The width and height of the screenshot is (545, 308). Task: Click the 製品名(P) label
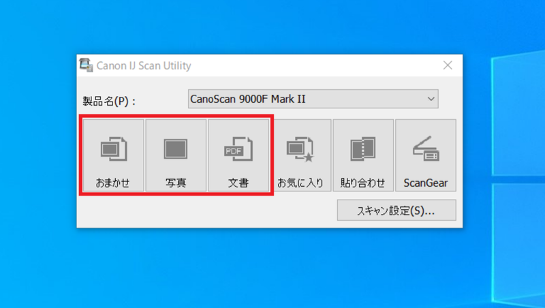pos(109,101)
